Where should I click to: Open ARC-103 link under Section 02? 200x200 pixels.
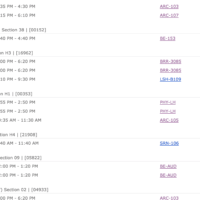[x=169, y=198]
